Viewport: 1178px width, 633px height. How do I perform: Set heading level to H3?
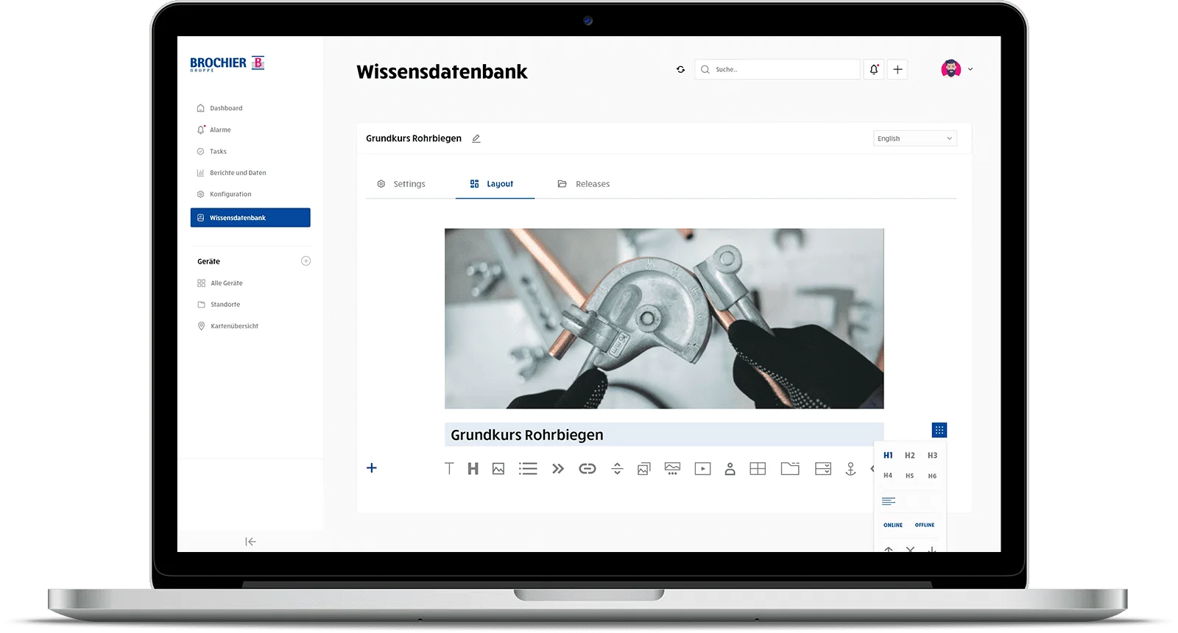(933, 456)
